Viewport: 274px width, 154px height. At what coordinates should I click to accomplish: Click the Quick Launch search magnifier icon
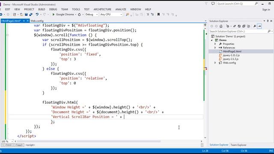256,3
